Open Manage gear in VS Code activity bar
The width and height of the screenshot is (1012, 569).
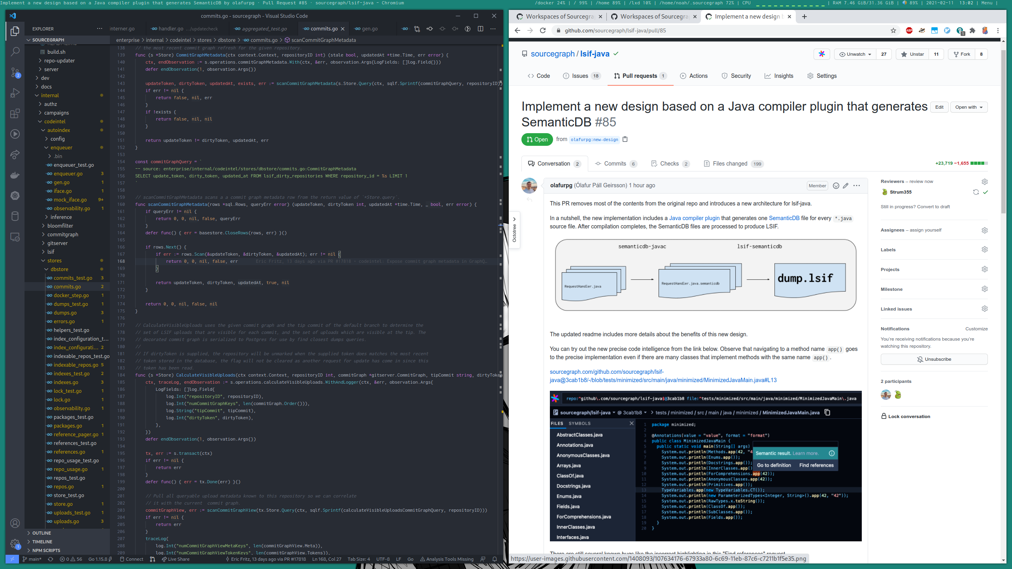coord(15,544)
